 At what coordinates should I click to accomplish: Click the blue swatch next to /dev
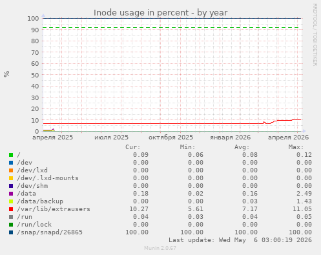click(11, 163)
